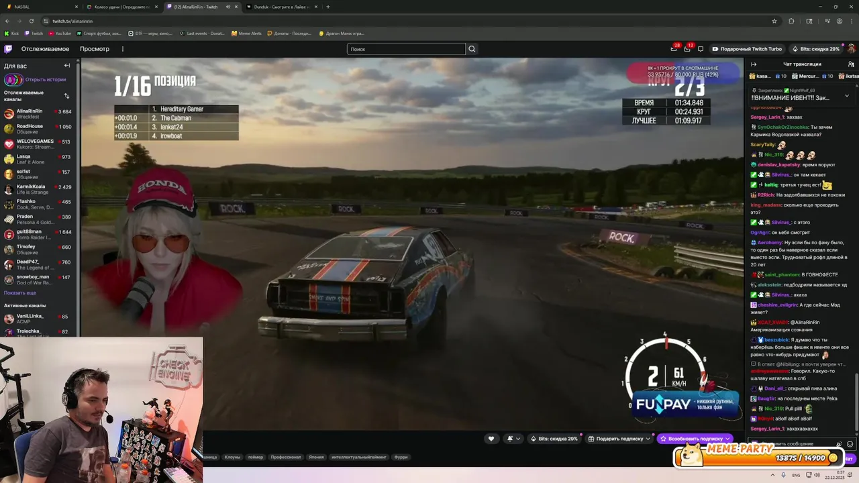Viewport: 859px width, 483px height.
Task: Mute the AlinaRinRin tab audio icon
Action: 228,7
